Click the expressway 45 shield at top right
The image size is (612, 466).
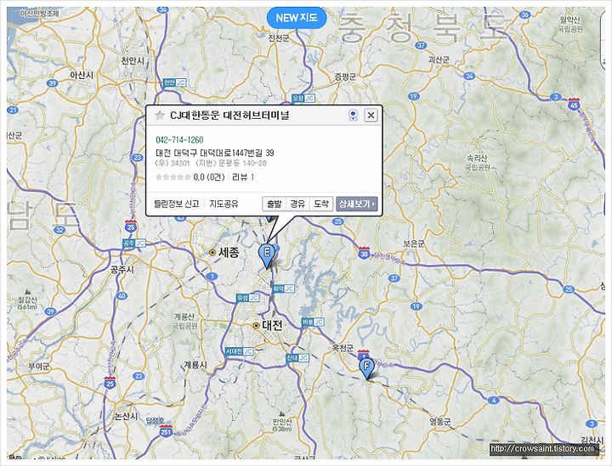pyautogui.click(x=574, y=104)
